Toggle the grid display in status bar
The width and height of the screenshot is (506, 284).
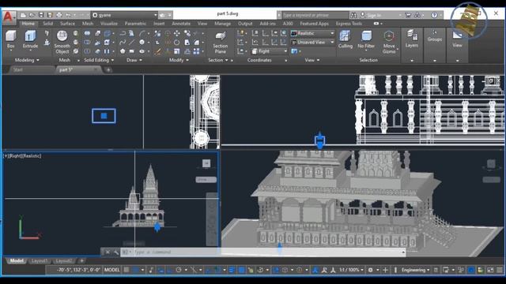pos(126,270)
